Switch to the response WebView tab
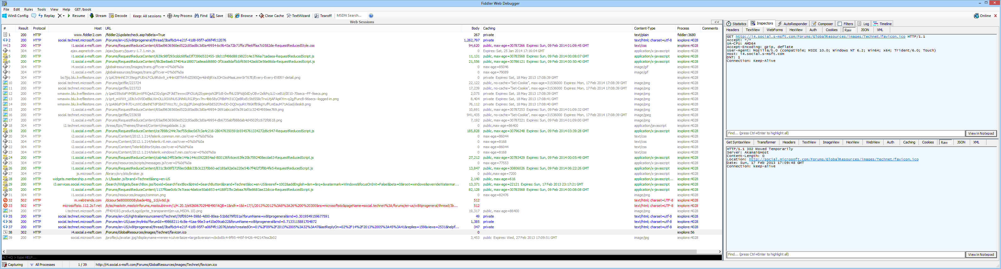The width and height of the screenshot is (1001, 269). click(x=873, y=142)
